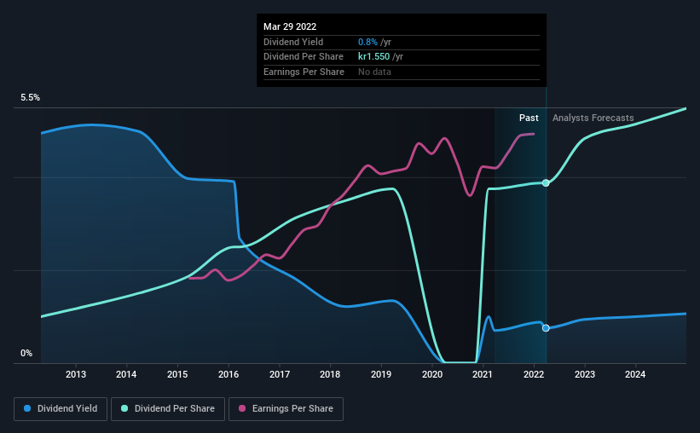
Task: Click the tooltip Dividend Yield row label
Action: [x=293, y=42]
